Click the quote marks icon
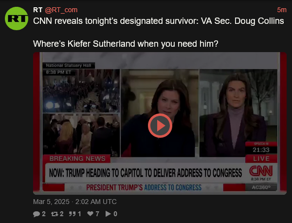 click(x=72, y=214)
